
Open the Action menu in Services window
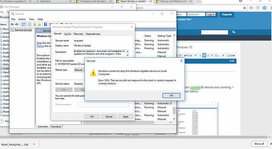(x=22, y=19)
